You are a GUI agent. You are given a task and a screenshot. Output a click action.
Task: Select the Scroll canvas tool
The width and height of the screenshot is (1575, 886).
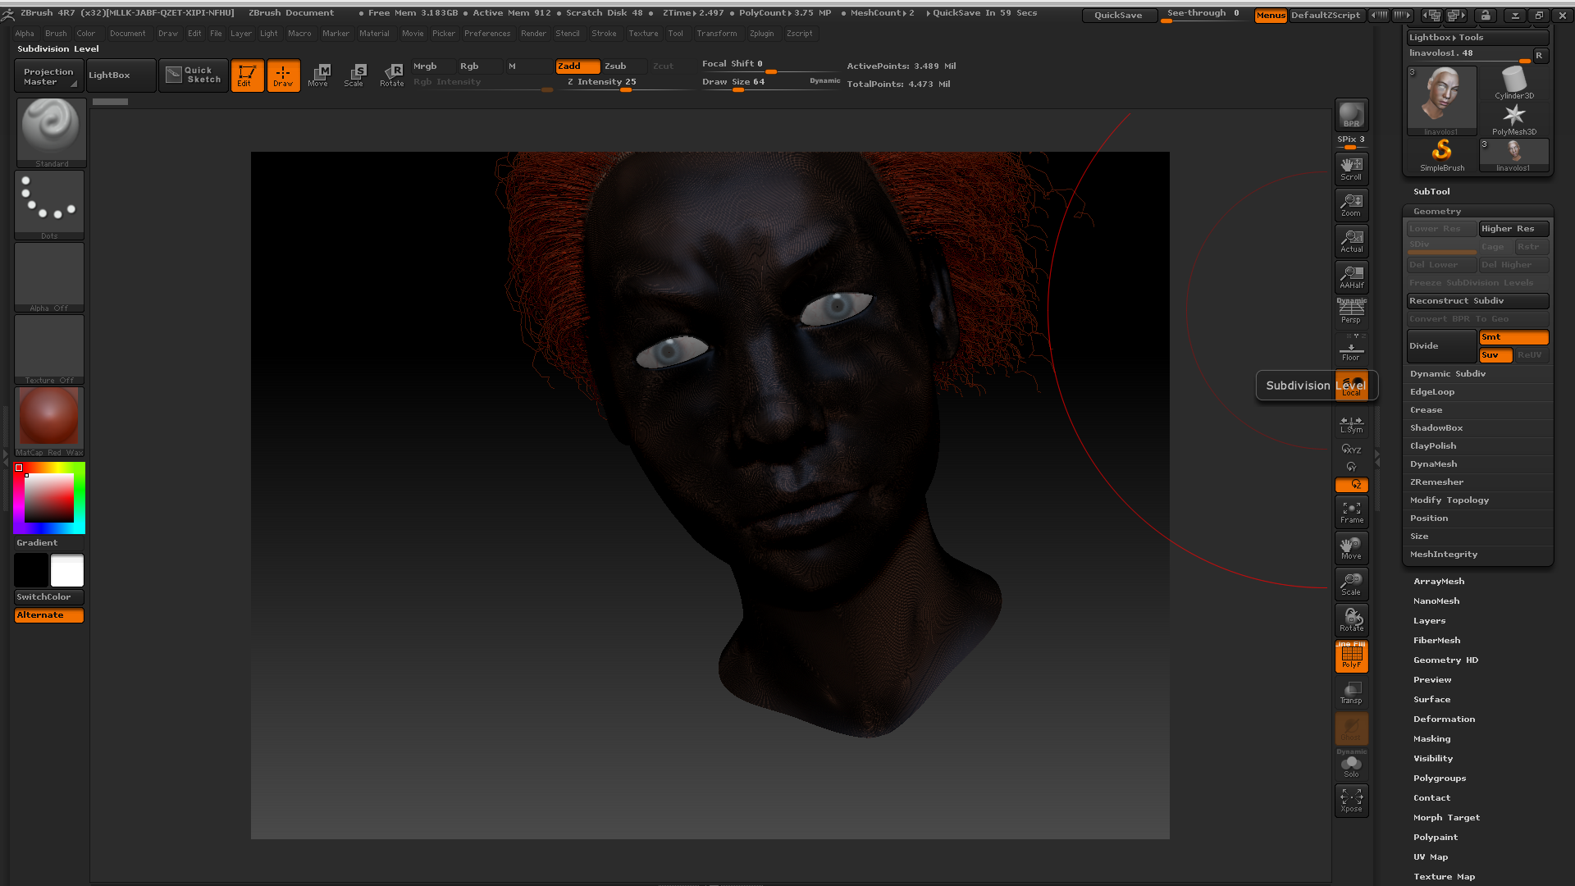coord(1351,167)
